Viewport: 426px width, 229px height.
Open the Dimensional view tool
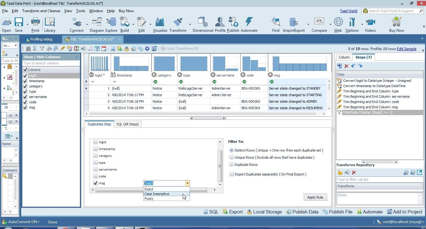(x=203, y=25)
